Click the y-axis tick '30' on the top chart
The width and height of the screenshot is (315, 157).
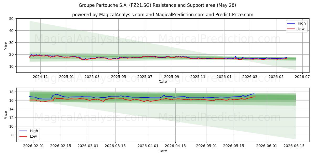[11, 43]
